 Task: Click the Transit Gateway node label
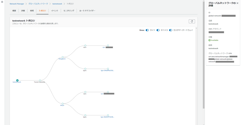point(39,82)
